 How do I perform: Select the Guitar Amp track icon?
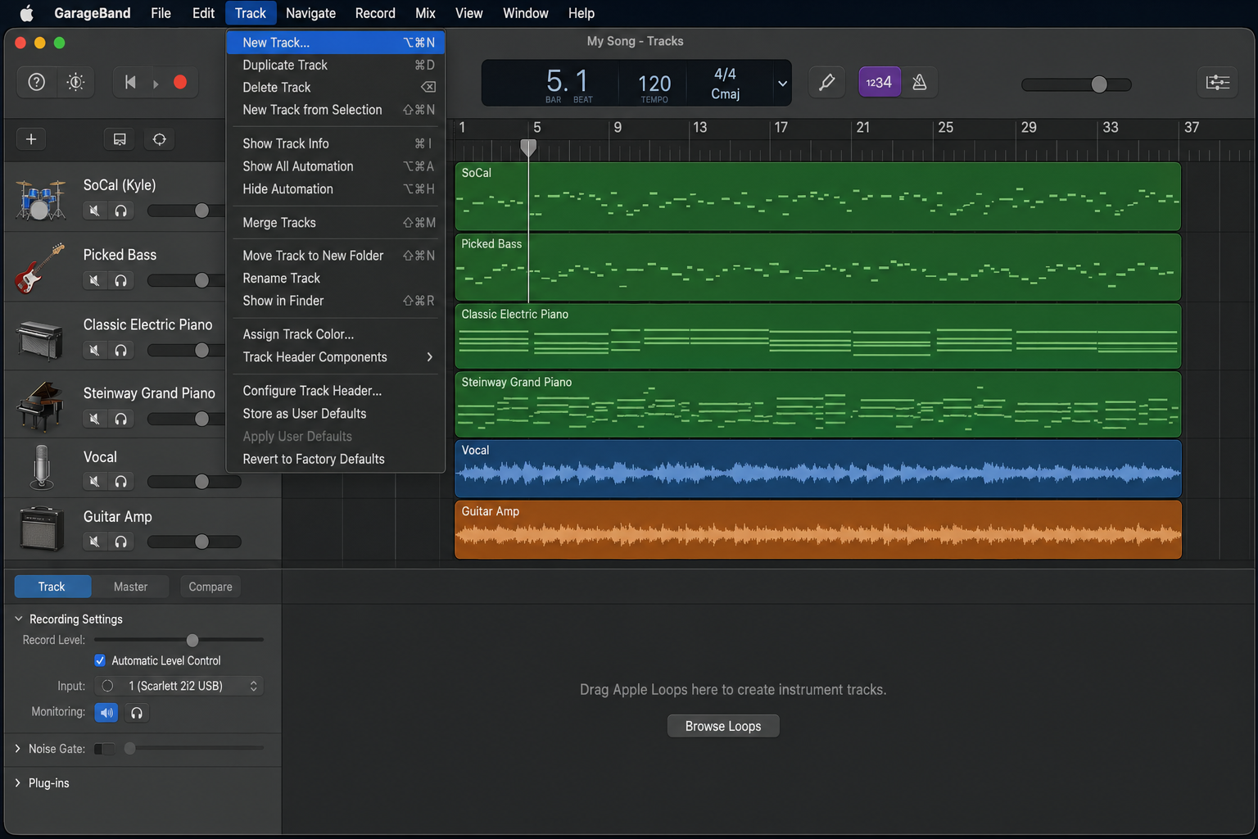(x=41, y=528)
